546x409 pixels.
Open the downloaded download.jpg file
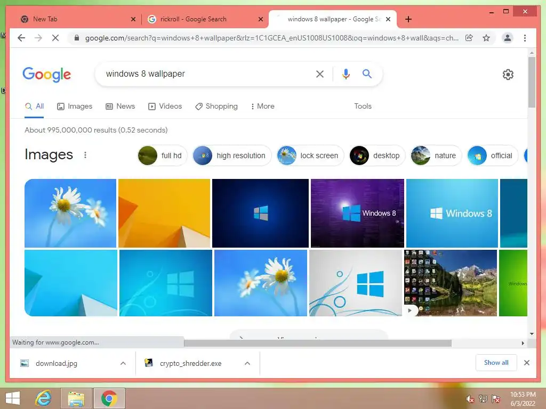coord(57,363)
